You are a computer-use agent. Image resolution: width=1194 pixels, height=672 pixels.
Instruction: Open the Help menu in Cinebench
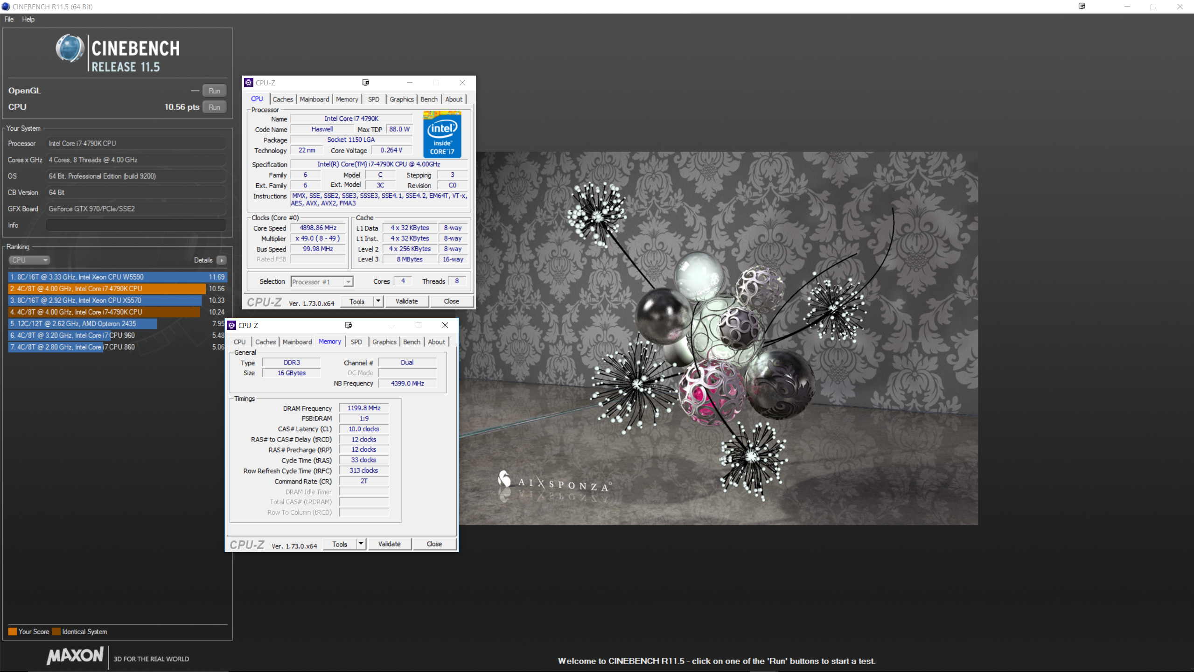[28, 19]
